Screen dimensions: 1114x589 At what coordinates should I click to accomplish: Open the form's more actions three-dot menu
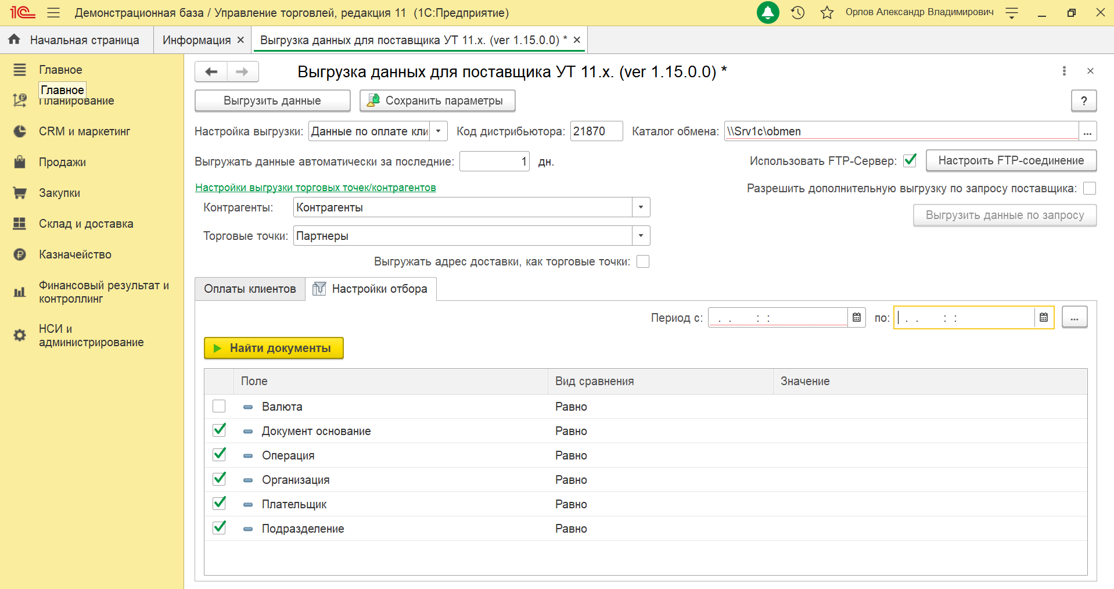[x=1064, y=71]
